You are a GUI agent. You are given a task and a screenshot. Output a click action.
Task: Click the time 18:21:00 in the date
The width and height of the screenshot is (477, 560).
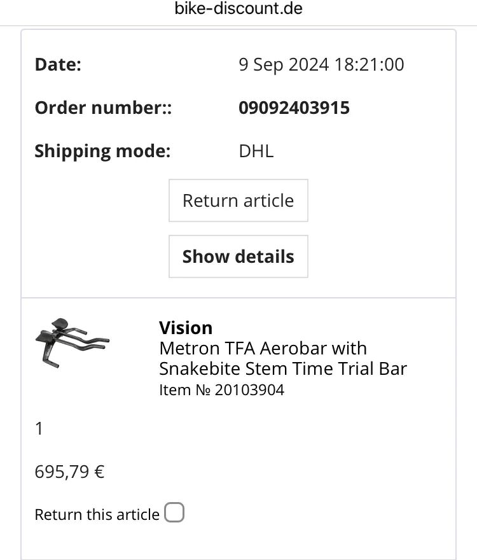tap(369, 65)
